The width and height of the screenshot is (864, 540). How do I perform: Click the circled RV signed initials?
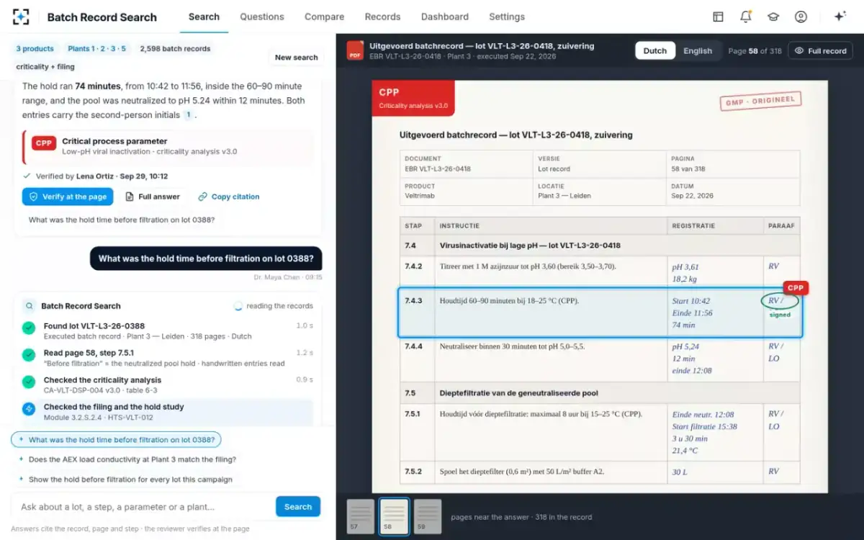(780, 301)
